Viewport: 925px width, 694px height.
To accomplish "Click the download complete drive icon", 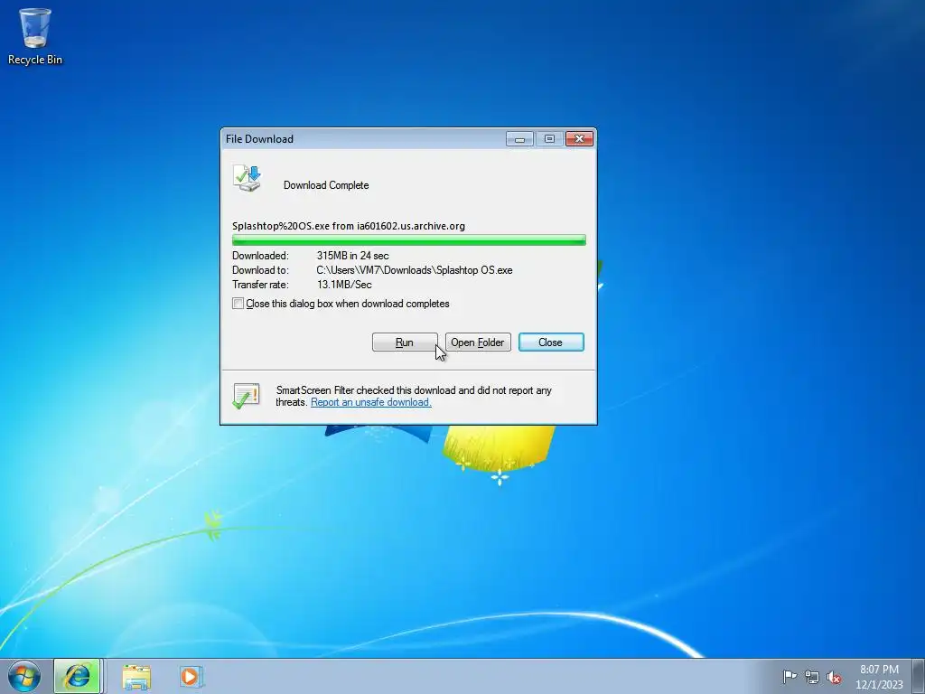I will point(248,178).
